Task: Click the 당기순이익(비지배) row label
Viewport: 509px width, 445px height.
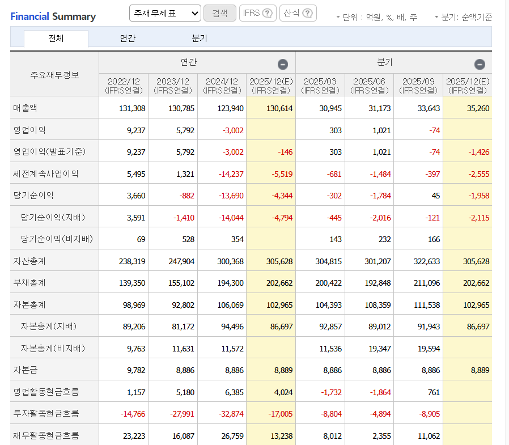Action: click(57, 239)
